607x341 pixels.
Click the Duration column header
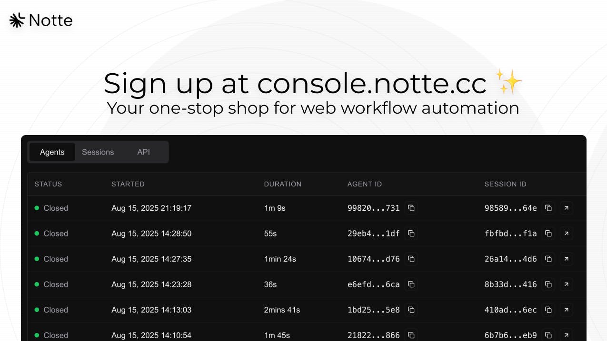point(283,184)
